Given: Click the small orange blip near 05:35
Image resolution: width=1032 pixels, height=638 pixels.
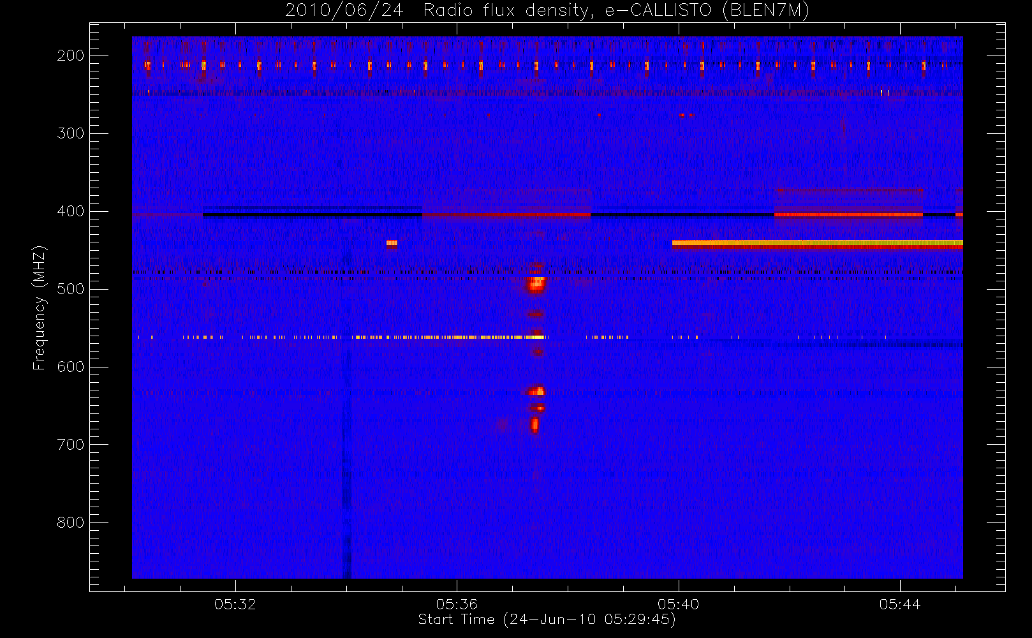Looking at the screenshot, I should [392, 243].
